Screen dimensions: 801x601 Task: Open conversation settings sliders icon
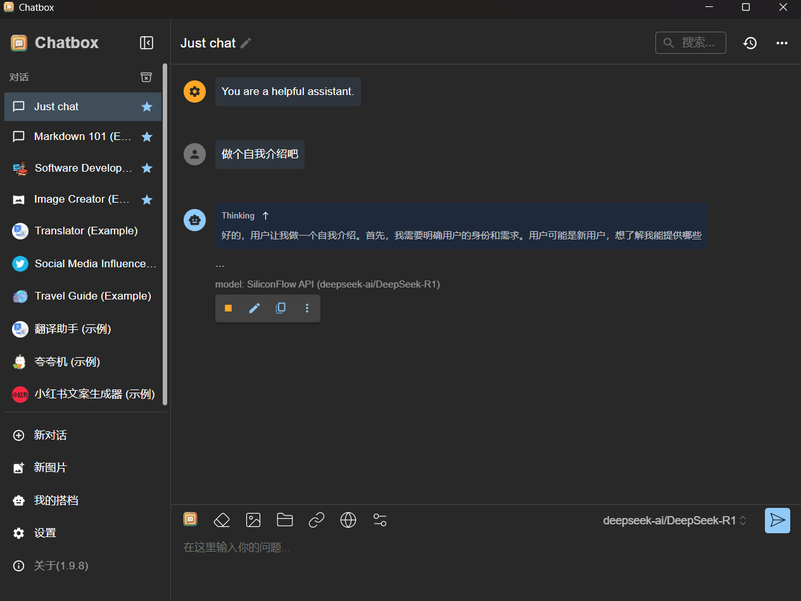[x=380, y=520]
